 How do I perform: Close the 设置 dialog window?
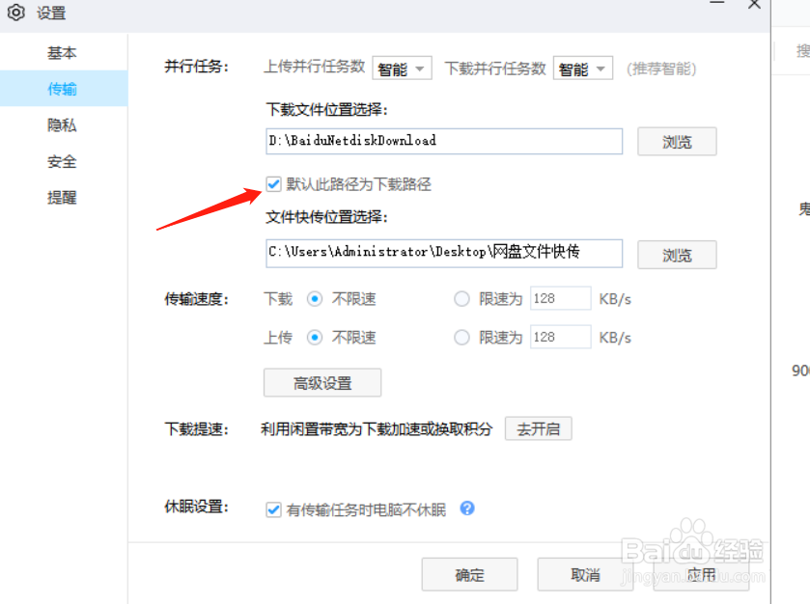click(x=754, y=5)
